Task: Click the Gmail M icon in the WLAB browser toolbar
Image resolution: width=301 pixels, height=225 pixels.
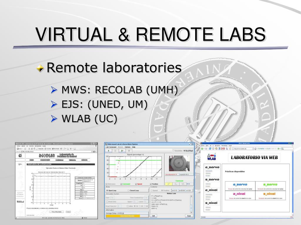Action: coord(223,149)
